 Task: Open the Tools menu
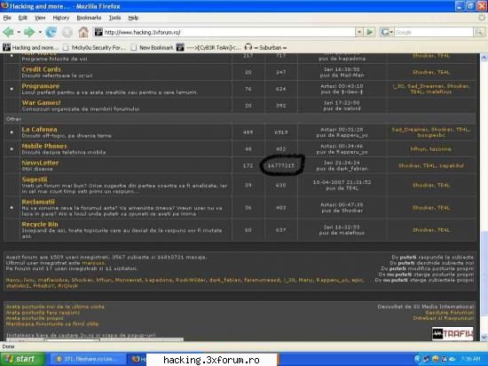point(114,18)
